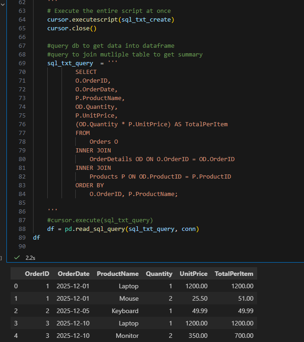This screenshot has height=342, width=304.
Task: Click line number 64 in gutter
Action: 22,20
